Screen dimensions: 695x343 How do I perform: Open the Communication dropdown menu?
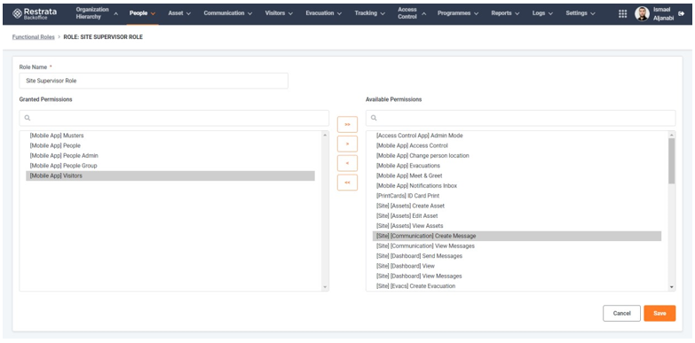pyautogui.click(x=228, y=13)
